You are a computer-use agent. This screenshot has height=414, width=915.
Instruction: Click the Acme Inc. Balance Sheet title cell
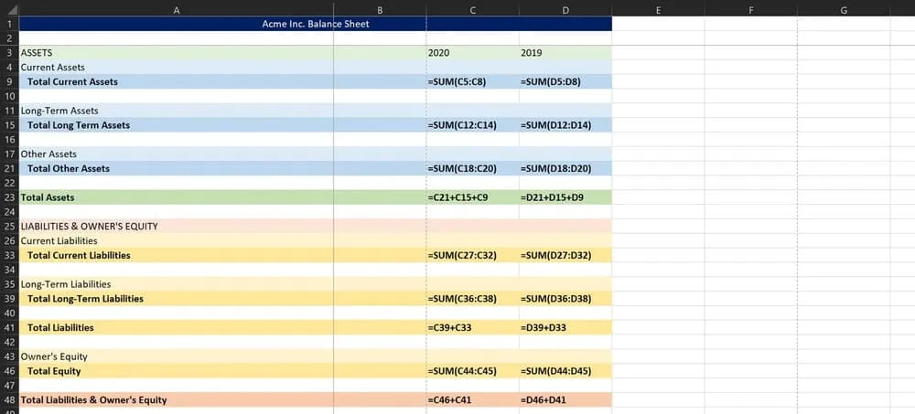(x=315, y=24)
